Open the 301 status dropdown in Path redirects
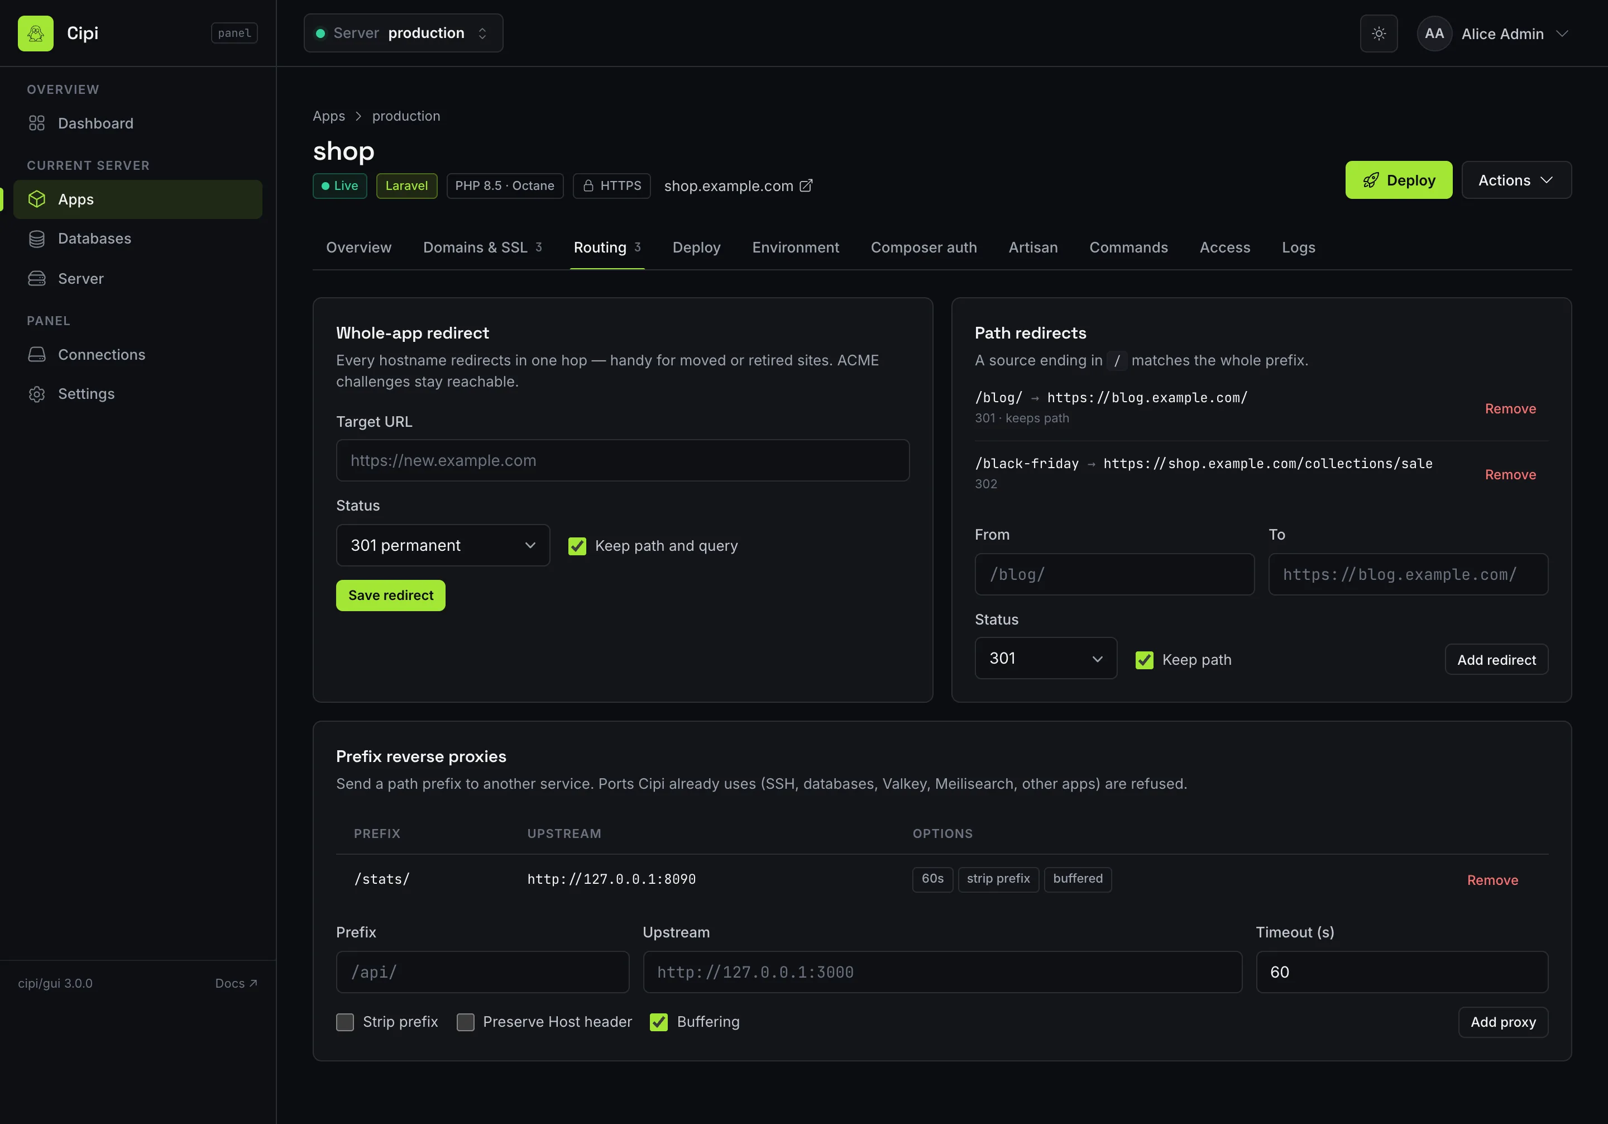This screenshot has width=1608, height=1124. [x=1046, y=658]
